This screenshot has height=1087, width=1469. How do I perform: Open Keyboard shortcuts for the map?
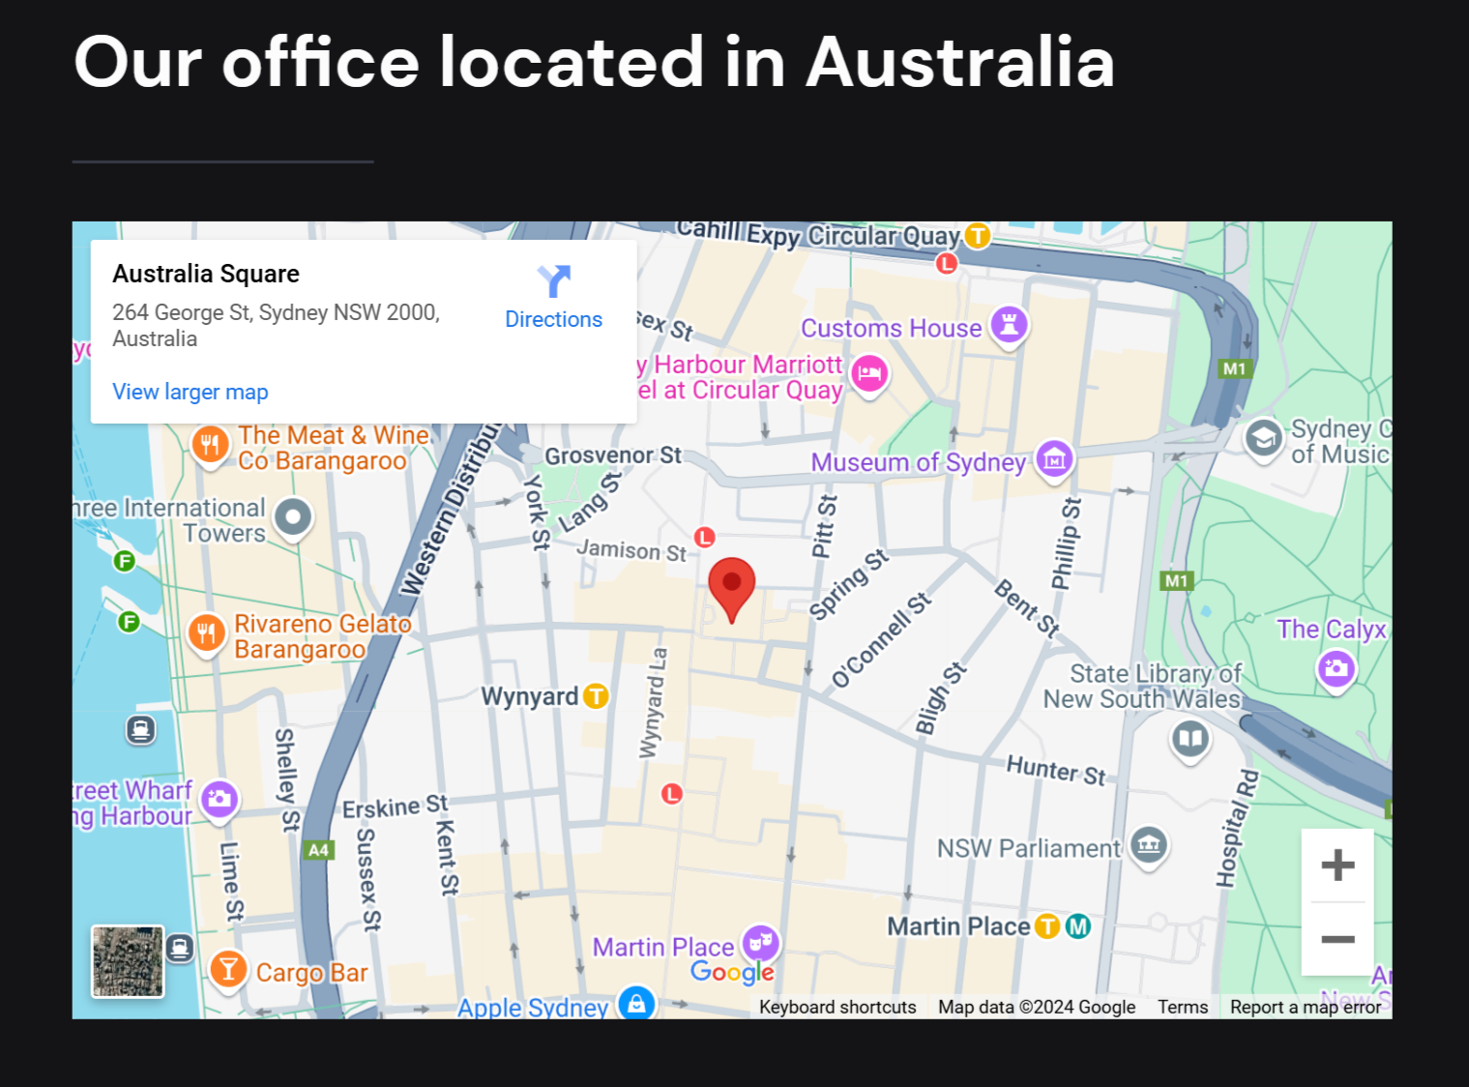coord(837,1007)
